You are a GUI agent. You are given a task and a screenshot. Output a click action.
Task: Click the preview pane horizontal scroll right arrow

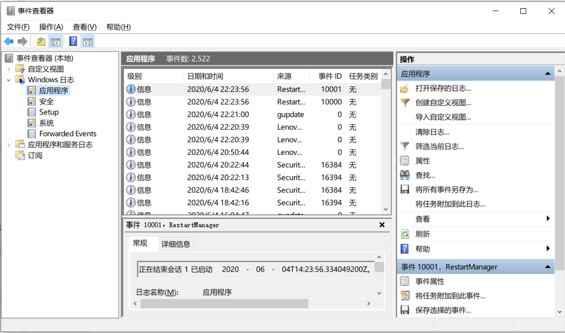pos(368,303)
